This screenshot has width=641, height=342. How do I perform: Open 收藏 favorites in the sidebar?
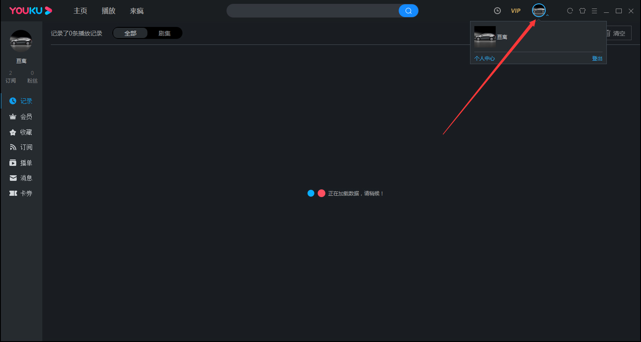21,132
